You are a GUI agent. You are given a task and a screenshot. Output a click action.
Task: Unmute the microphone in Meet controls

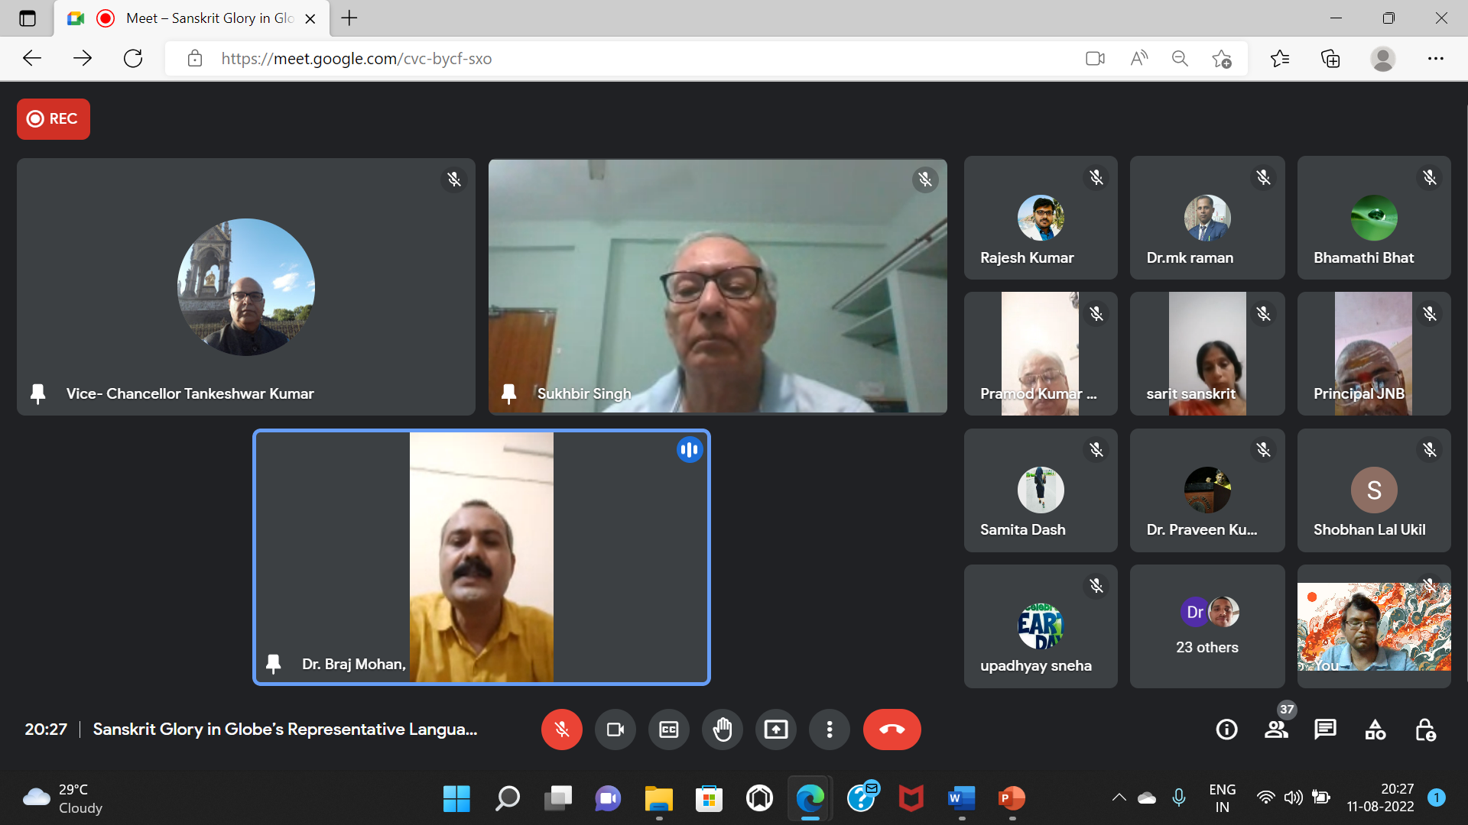coord(561,730)
